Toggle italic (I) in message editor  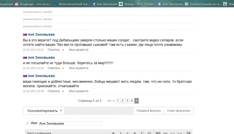pyautogui.click(x=121, y=133)
